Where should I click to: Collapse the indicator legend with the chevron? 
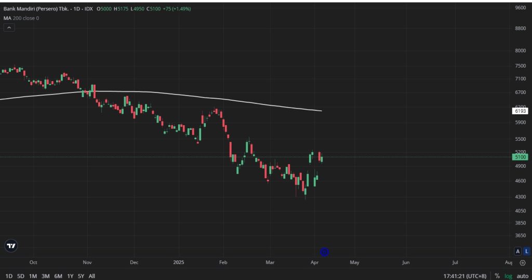point(9,28)
